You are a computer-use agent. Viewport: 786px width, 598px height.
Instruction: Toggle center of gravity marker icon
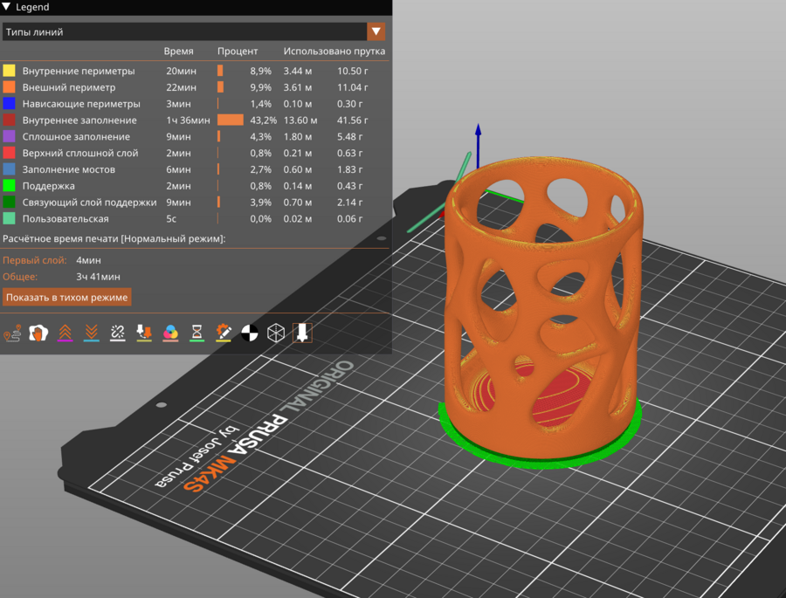click(x=250, y=333)
